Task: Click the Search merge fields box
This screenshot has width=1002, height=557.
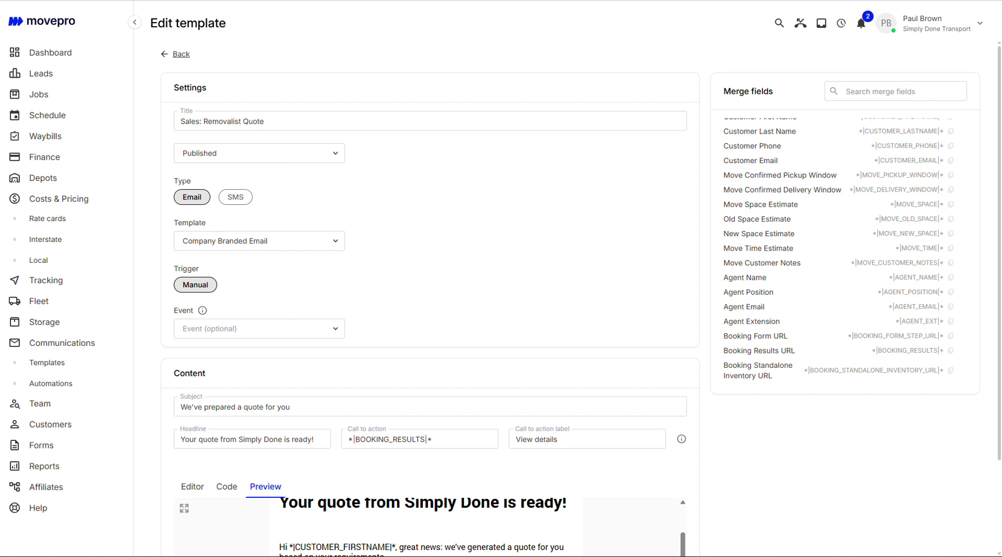Action: [x=896, y=91]
